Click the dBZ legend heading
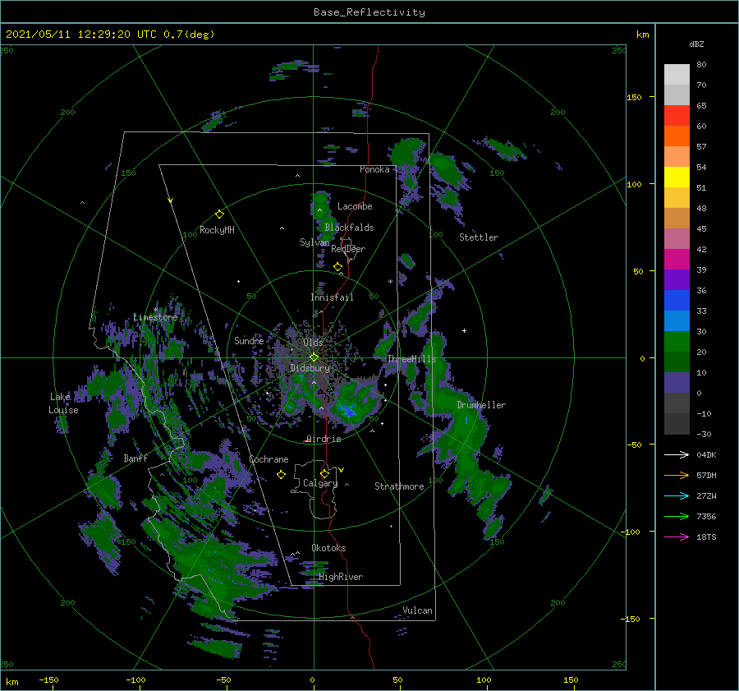739x691 pixels. coord(696,44)
